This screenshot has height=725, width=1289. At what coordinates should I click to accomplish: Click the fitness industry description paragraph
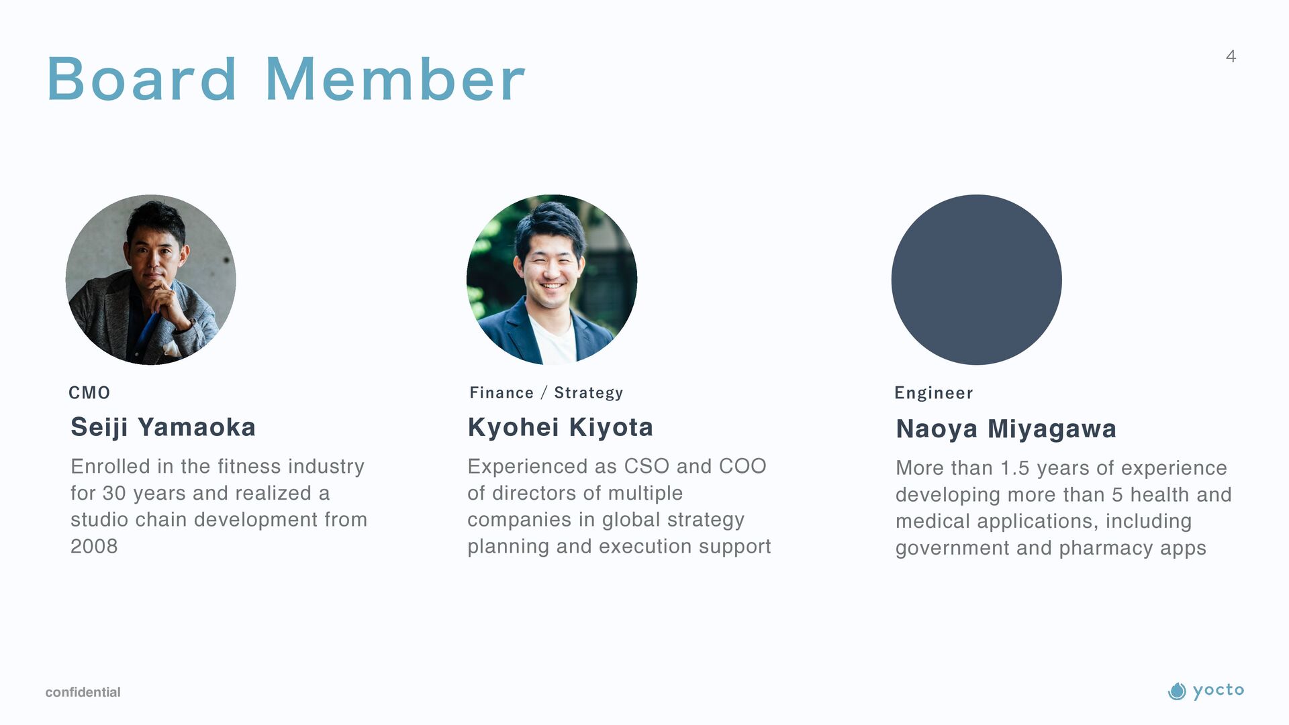pos(219,506)
